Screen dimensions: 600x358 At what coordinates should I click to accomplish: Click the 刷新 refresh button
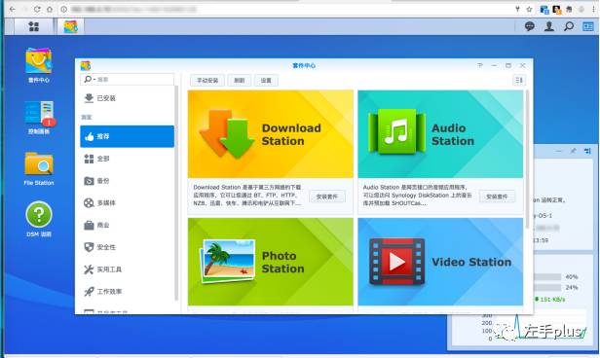240,80
